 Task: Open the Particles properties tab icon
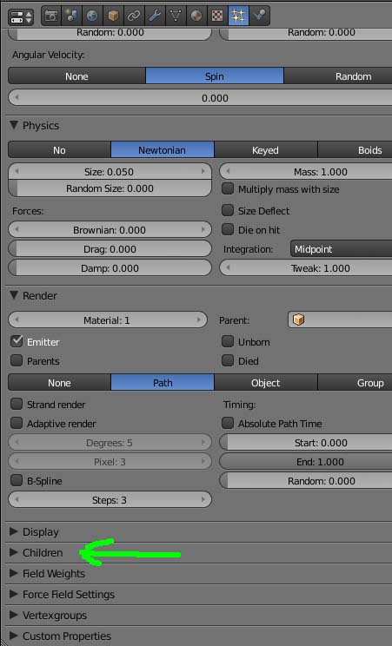(x=238, y=16)
